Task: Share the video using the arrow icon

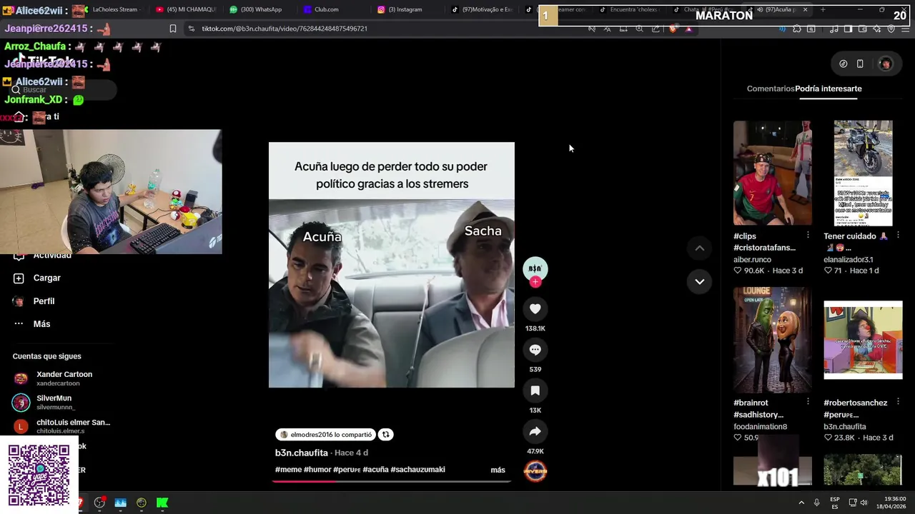Action: point(535,431)
